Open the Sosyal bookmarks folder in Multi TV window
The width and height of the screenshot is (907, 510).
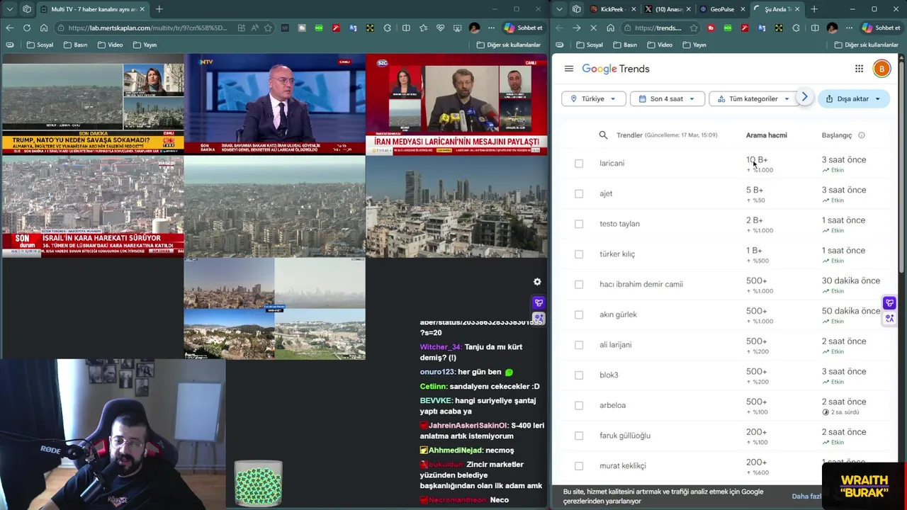click(40, 45)
